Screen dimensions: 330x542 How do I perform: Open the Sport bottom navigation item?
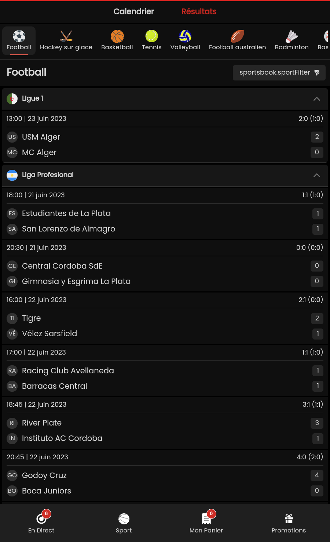click(x=124, y=523)
